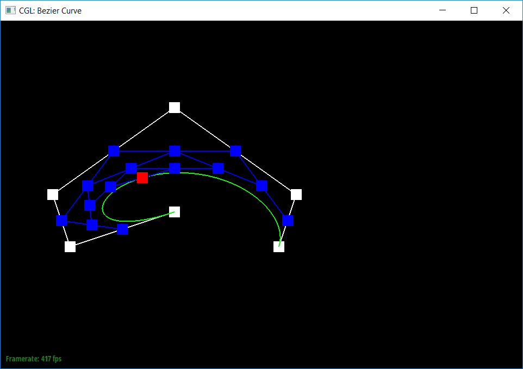Select the leftmost white control point
This screenshot has height=369, width=523.
click(x=53, y=195)
